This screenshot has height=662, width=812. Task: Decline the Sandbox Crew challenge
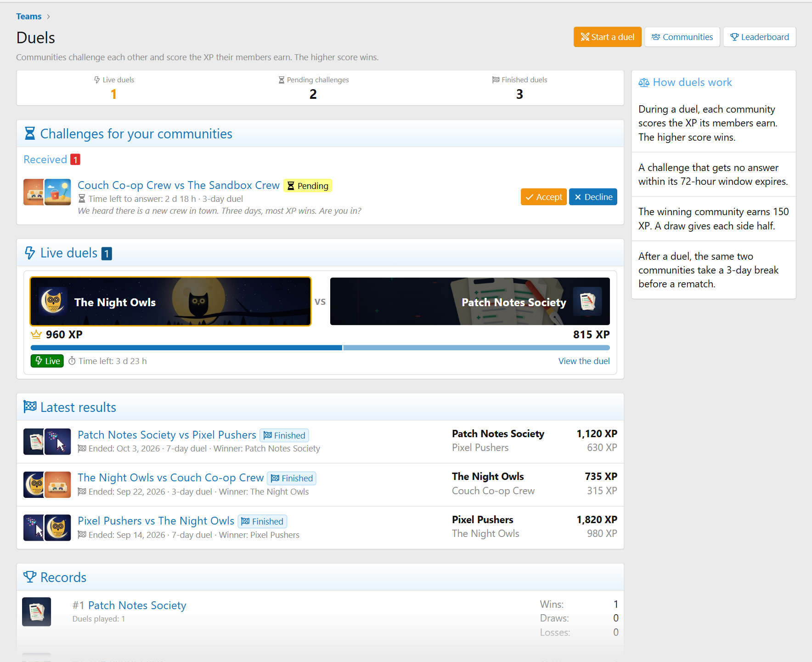(x=593, y=197)
